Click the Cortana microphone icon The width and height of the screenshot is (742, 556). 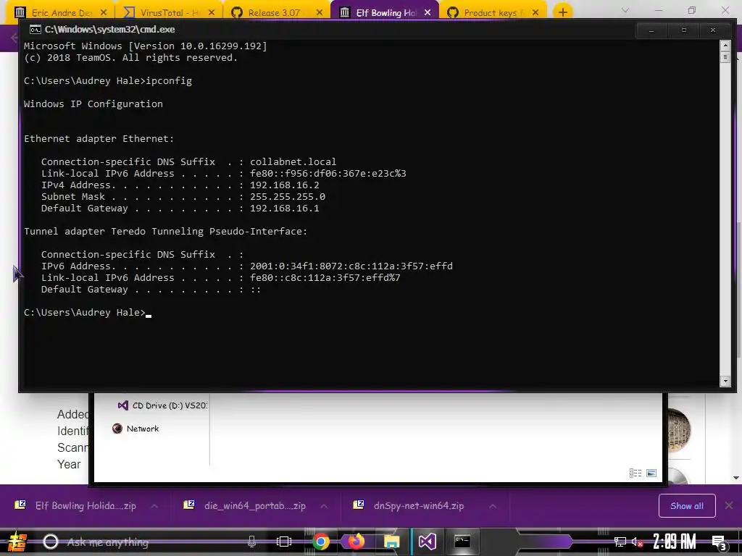point(251,542)
